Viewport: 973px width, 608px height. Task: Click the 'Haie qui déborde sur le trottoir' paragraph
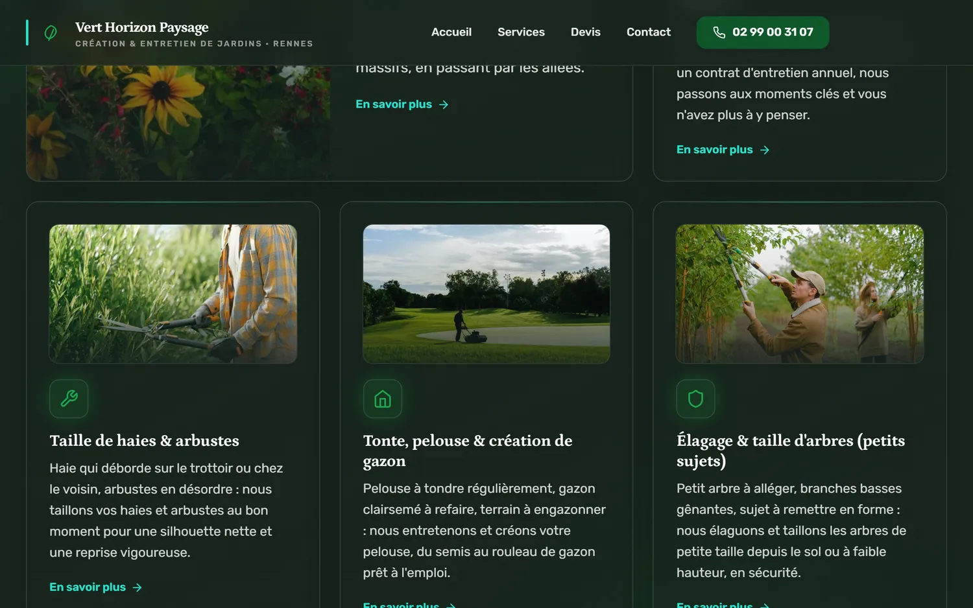[166, 510]
